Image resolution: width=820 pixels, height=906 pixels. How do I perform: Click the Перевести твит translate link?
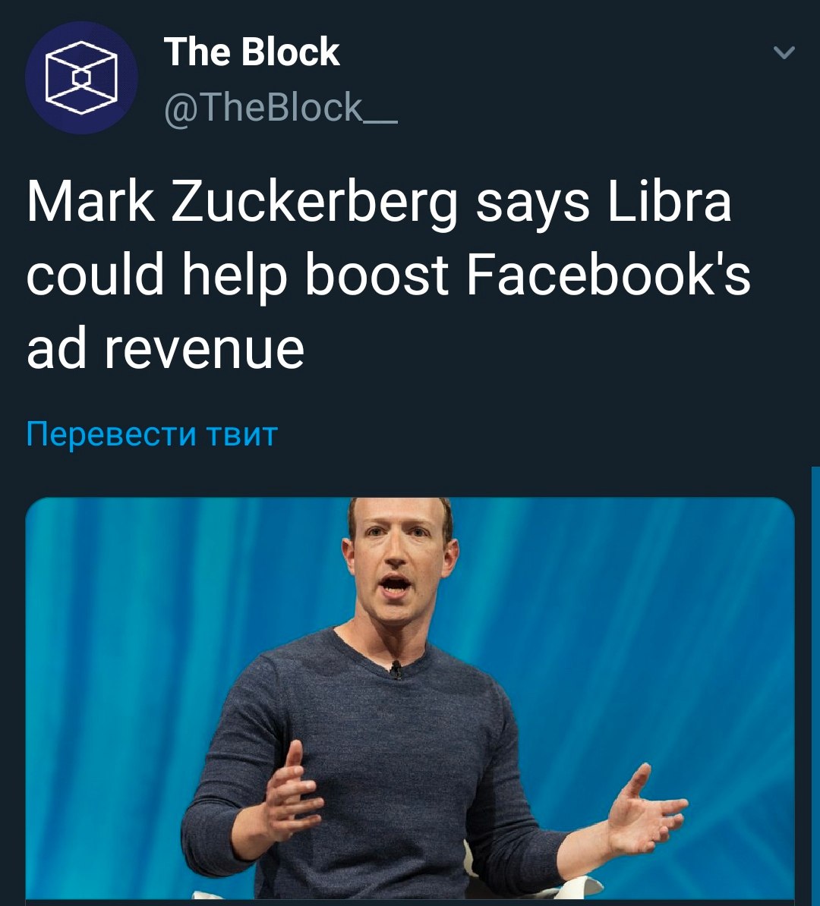pos(152,434)
